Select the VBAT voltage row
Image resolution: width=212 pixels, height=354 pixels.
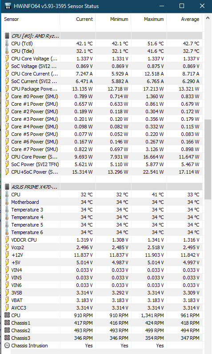102,300
